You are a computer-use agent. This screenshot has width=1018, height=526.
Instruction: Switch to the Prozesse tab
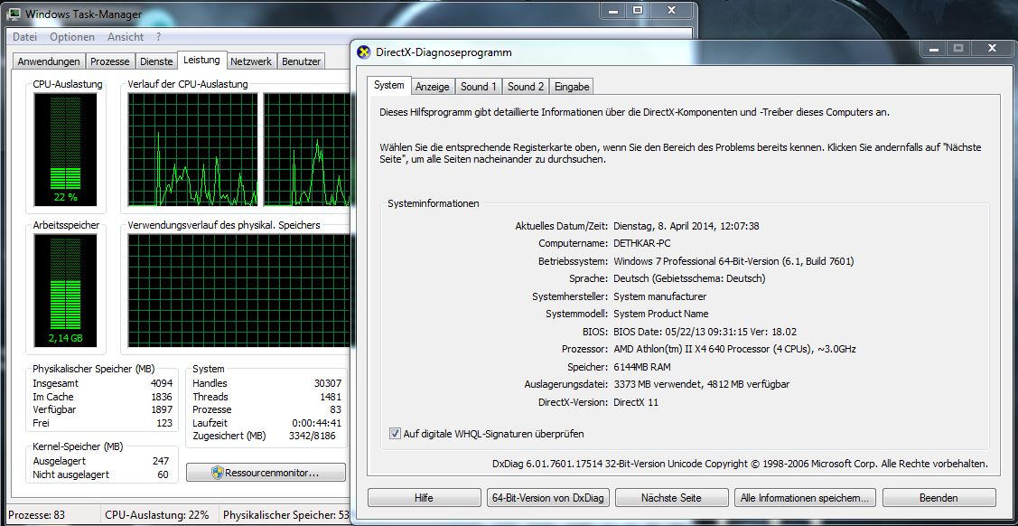pos(110,61)
